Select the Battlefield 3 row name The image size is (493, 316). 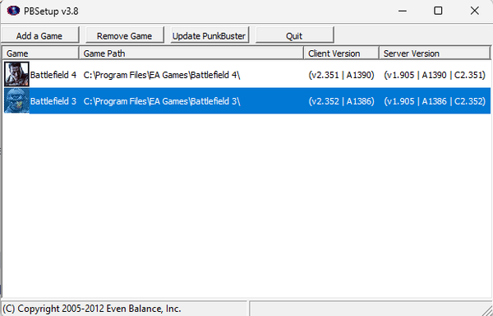point(53,101)
